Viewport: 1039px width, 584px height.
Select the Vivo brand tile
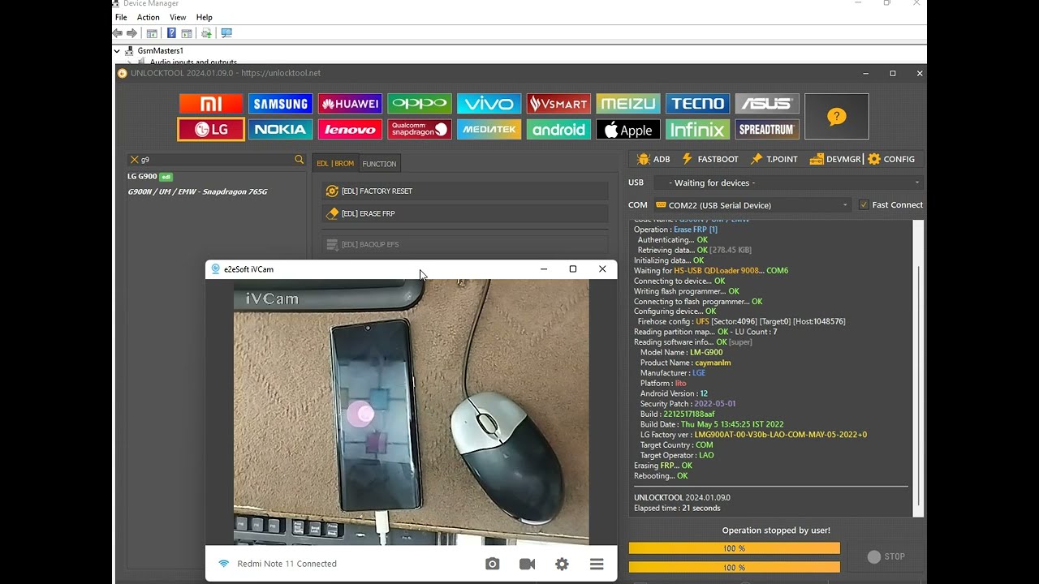[x=489, y=104]
